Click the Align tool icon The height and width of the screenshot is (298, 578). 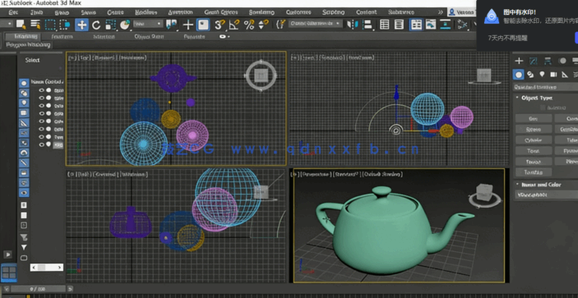(368, 25)
